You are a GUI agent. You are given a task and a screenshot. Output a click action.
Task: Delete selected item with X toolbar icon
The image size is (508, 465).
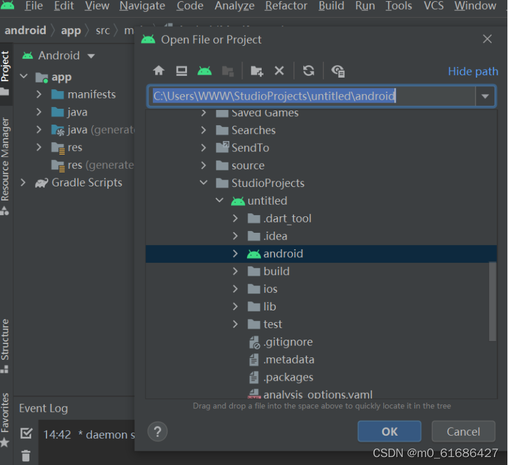279,71
